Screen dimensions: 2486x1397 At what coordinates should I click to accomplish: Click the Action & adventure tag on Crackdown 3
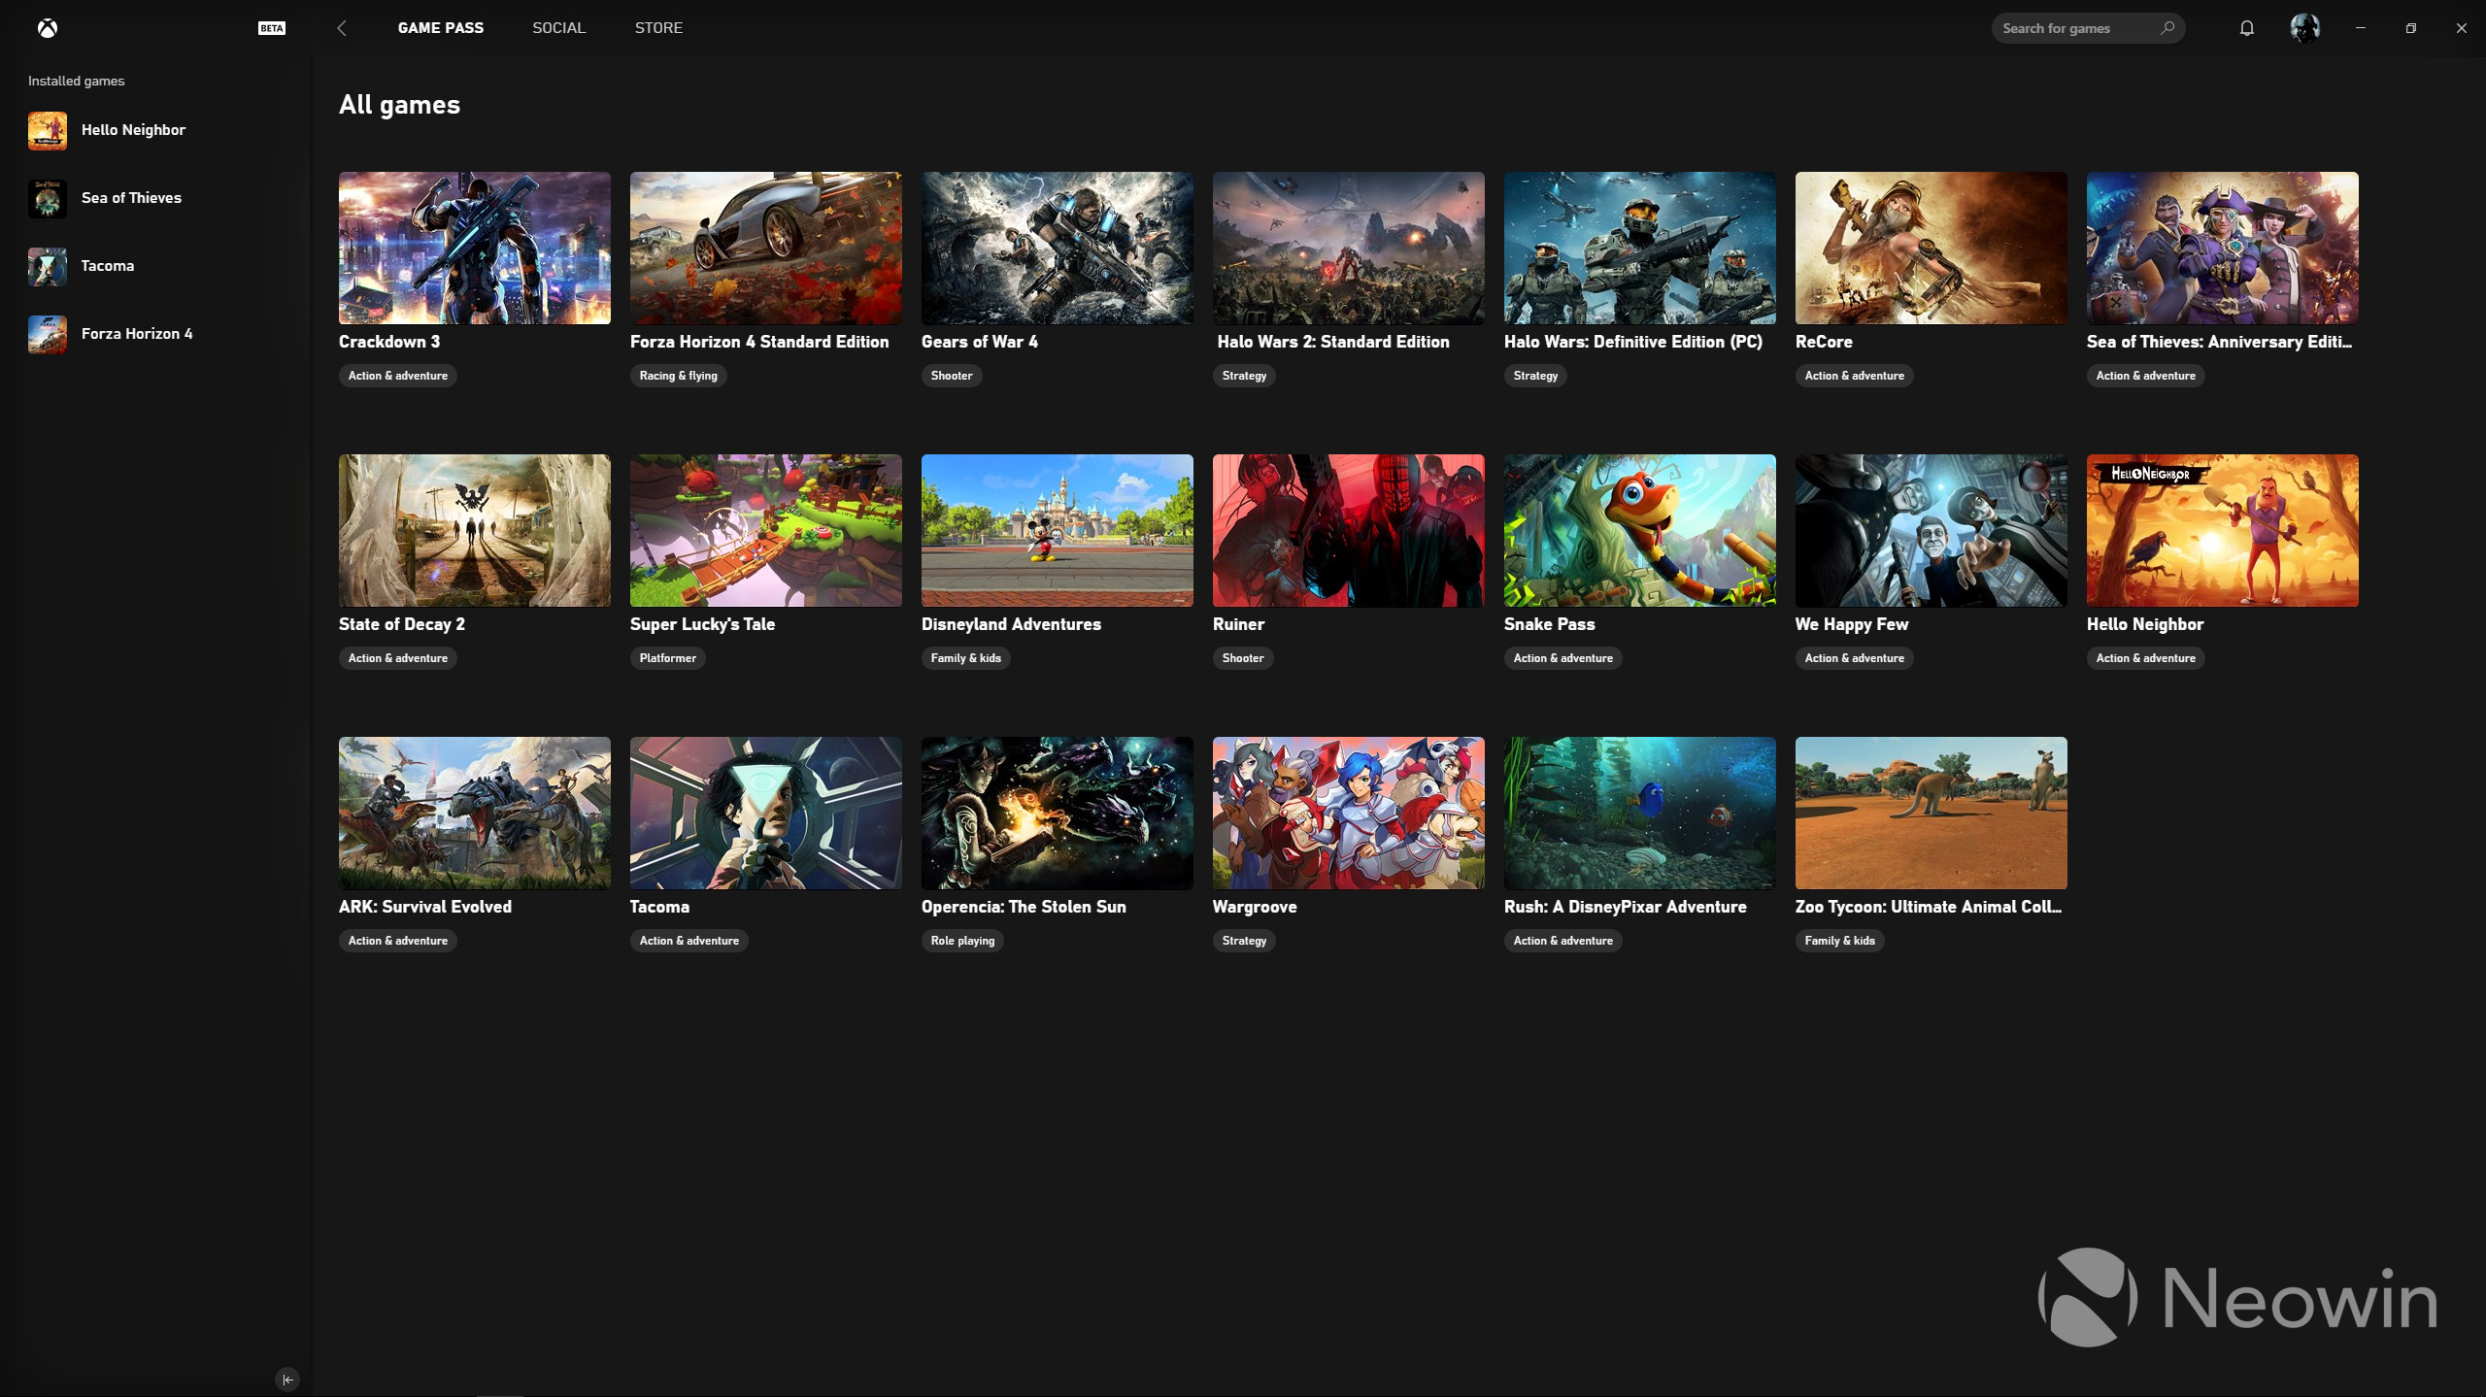(x=396, y=376)
